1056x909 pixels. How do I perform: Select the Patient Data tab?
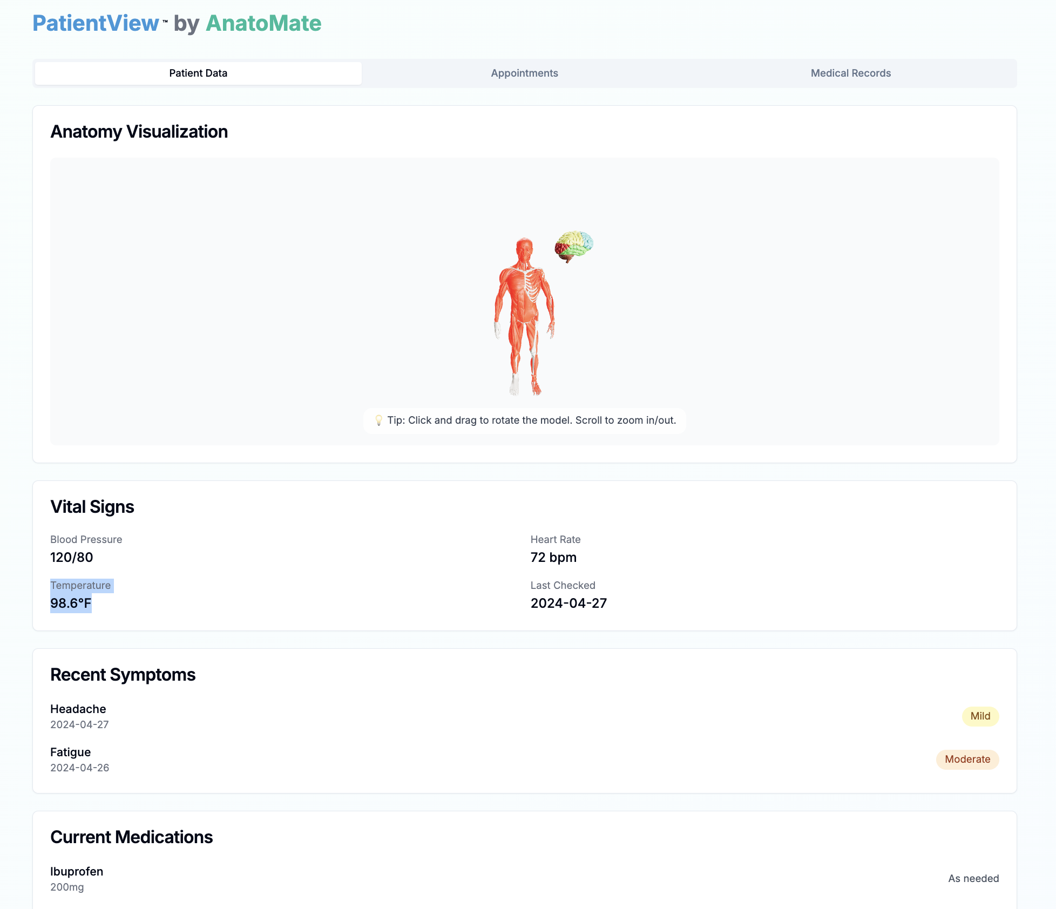pos(198,73)
